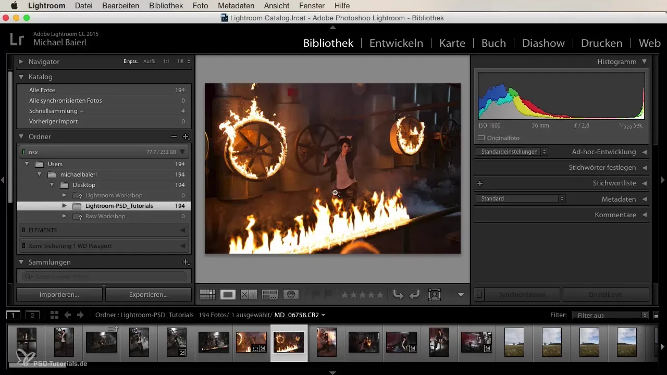Screen dimensions: 667x375
Task: Hide filmstrip with bottom arrow
Action: pos(333,372)
